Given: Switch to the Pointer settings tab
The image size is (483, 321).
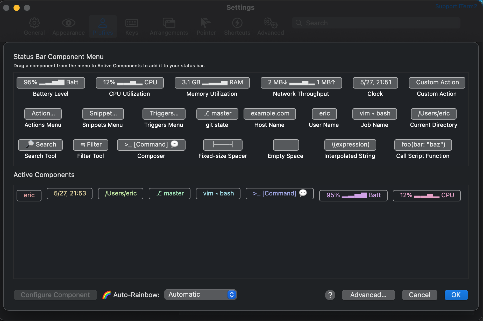Looking at the screenshot, I should tap(206, 27).
